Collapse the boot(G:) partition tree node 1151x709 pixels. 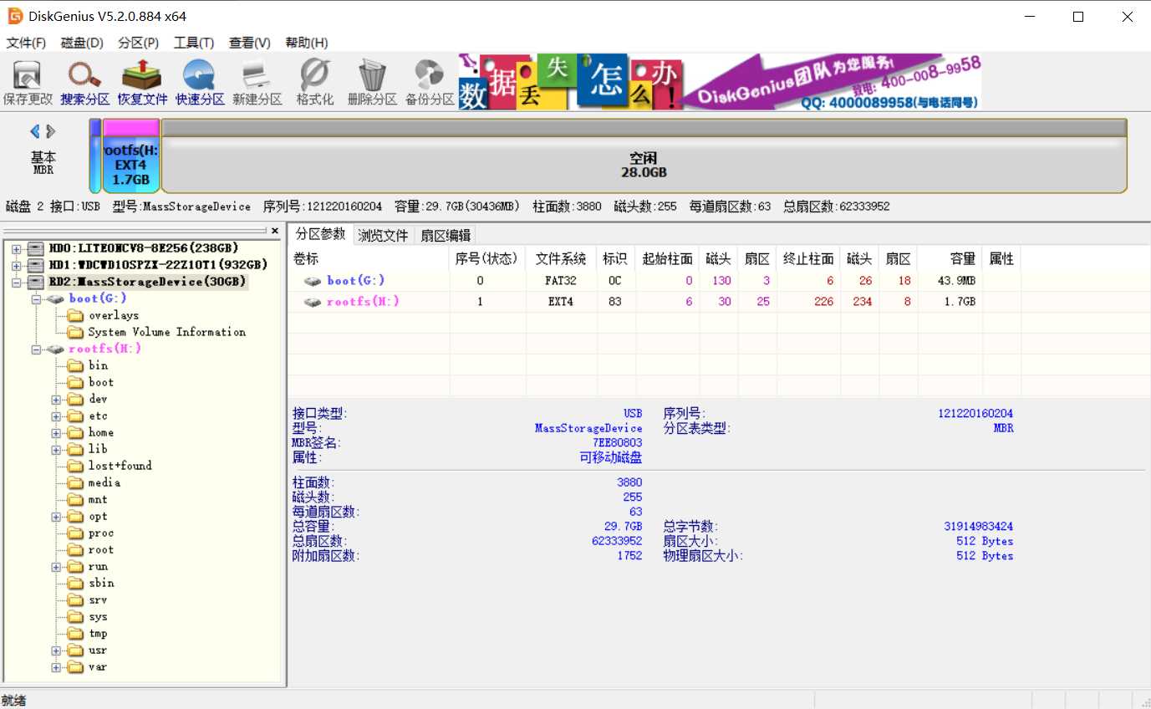pyautogui.click(x=36, y=298)
